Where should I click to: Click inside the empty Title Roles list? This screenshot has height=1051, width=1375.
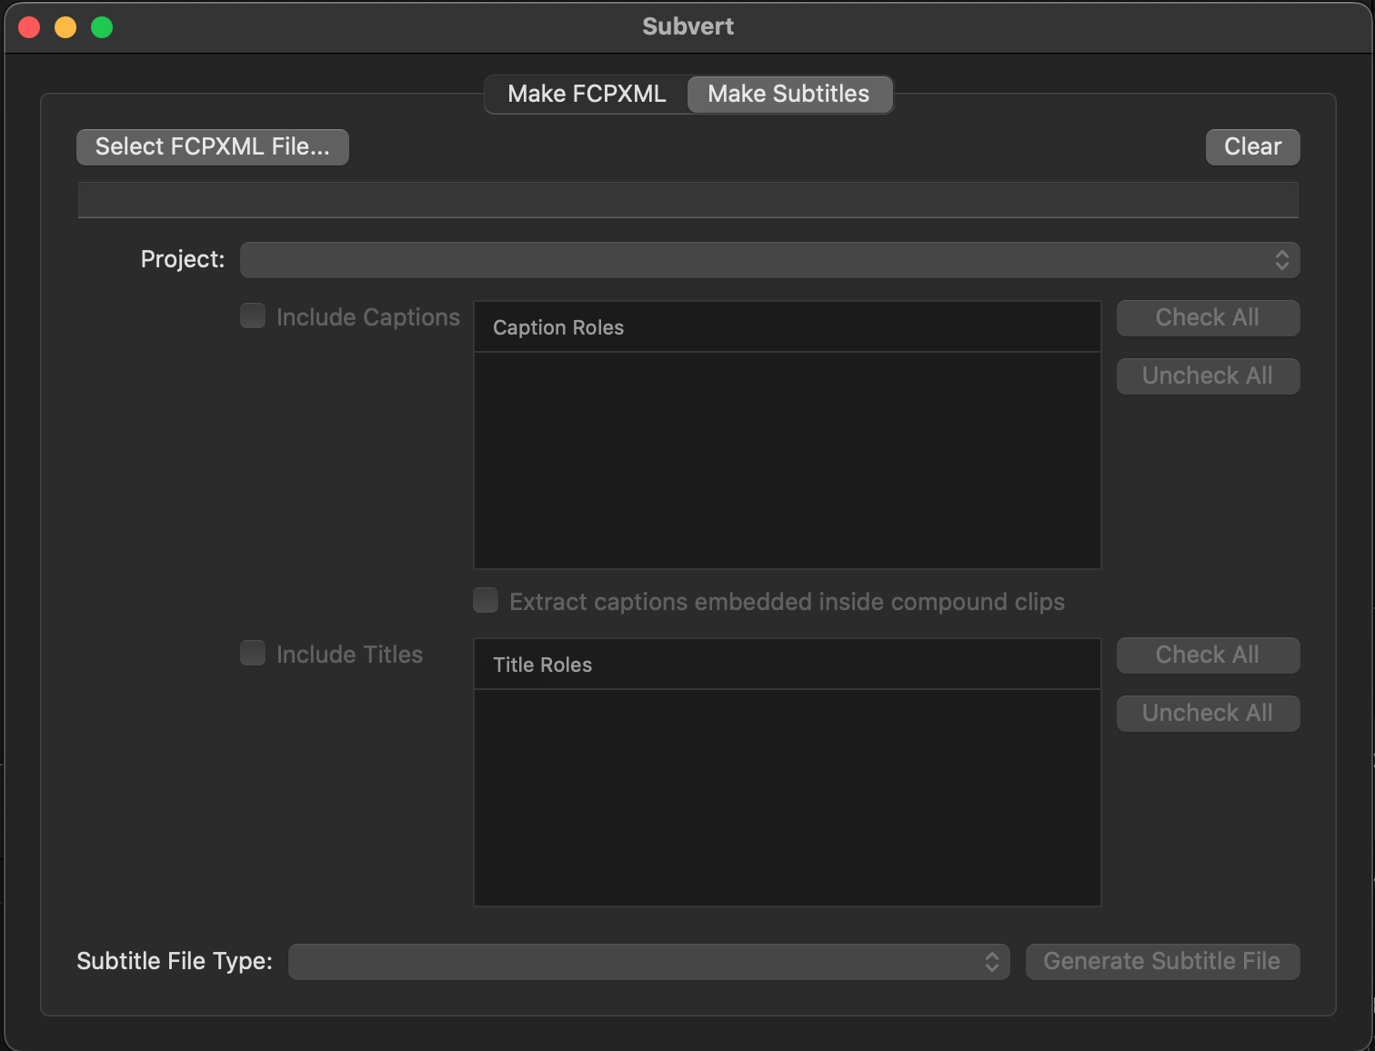coord(787,797)
